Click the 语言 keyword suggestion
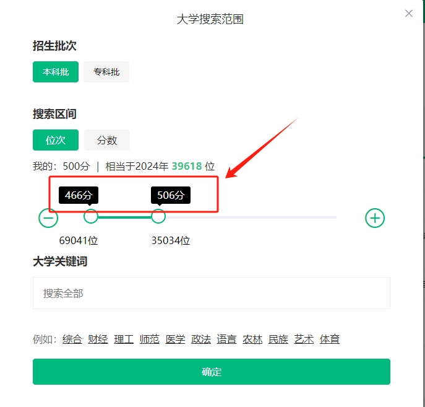Viewport: 425px width, 407px height. click(226, 339)
